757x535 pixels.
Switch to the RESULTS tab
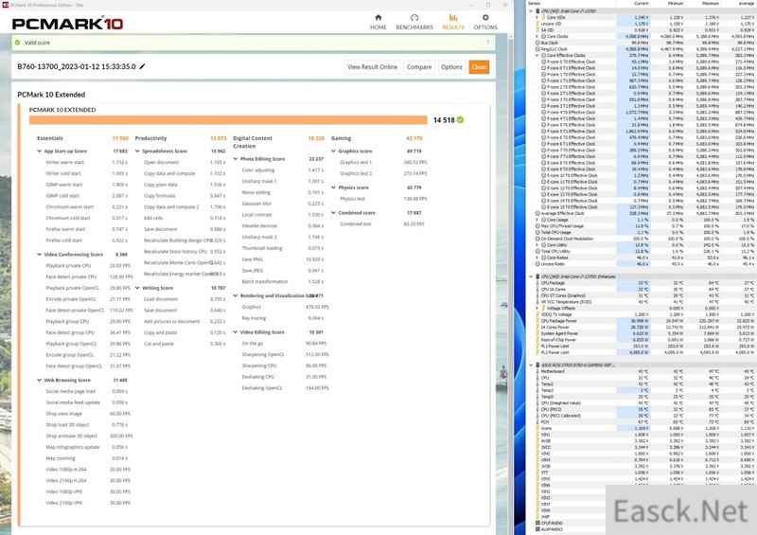pos(453,22)
